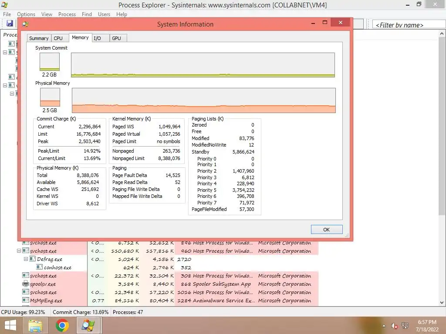Viewport: 446px width, 334px height.
Task: Open the Options menu
Action: [26, 14]
